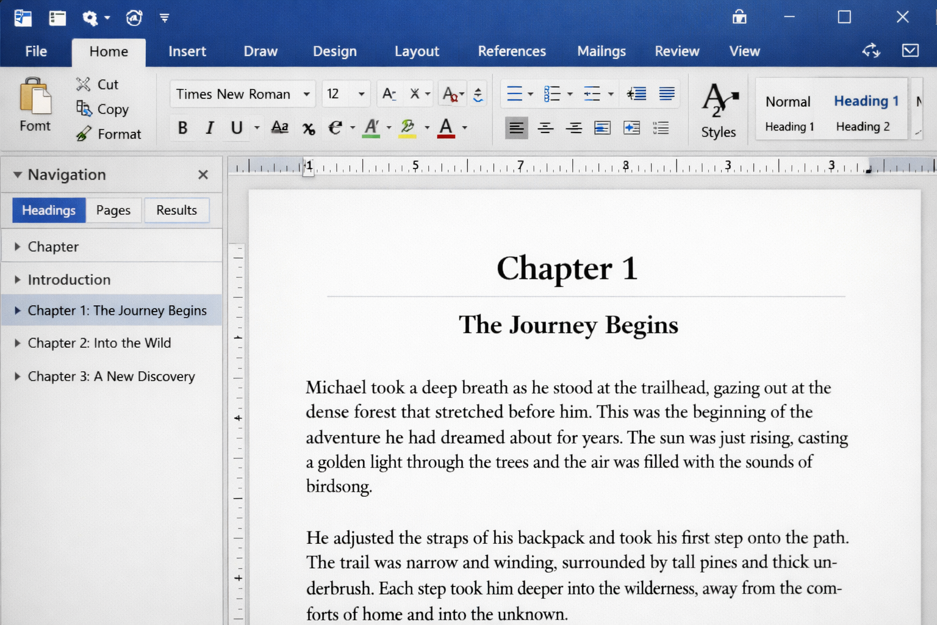Close the Navigation pane
Screen dimensions: 937x625
203,175
